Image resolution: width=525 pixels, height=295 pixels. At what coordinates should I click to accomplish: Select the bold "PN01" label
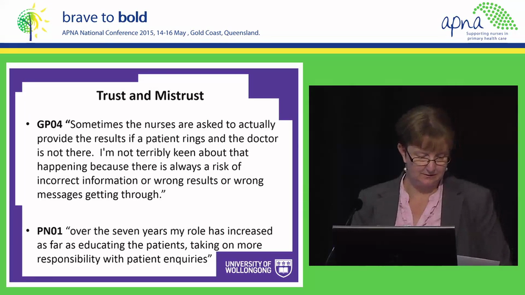tap(50, 231)
